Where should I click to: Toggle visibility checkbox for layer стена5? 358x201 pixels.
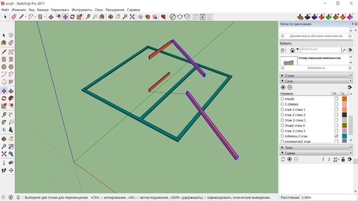336,99
